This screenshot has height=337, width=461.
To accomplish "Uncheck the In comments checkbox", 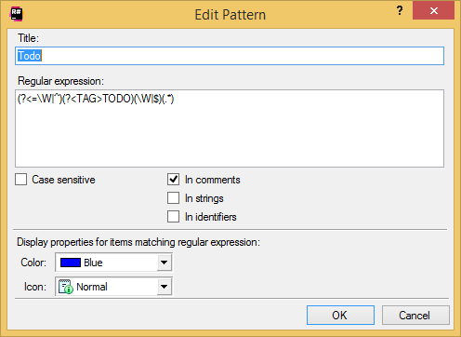I will (x=173, y=180).
